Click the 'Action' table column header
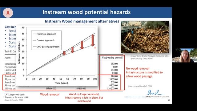 [x=7, y=58]
